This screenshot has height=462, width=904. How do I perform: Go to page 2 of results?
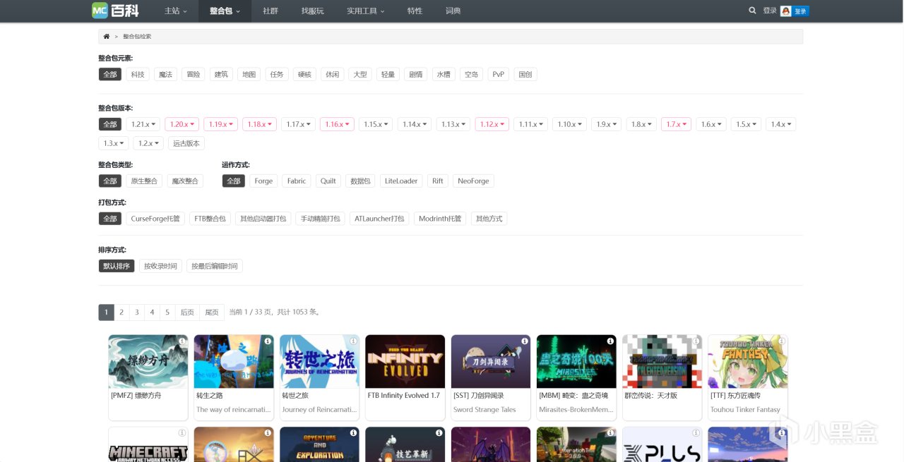coord(121,312)
